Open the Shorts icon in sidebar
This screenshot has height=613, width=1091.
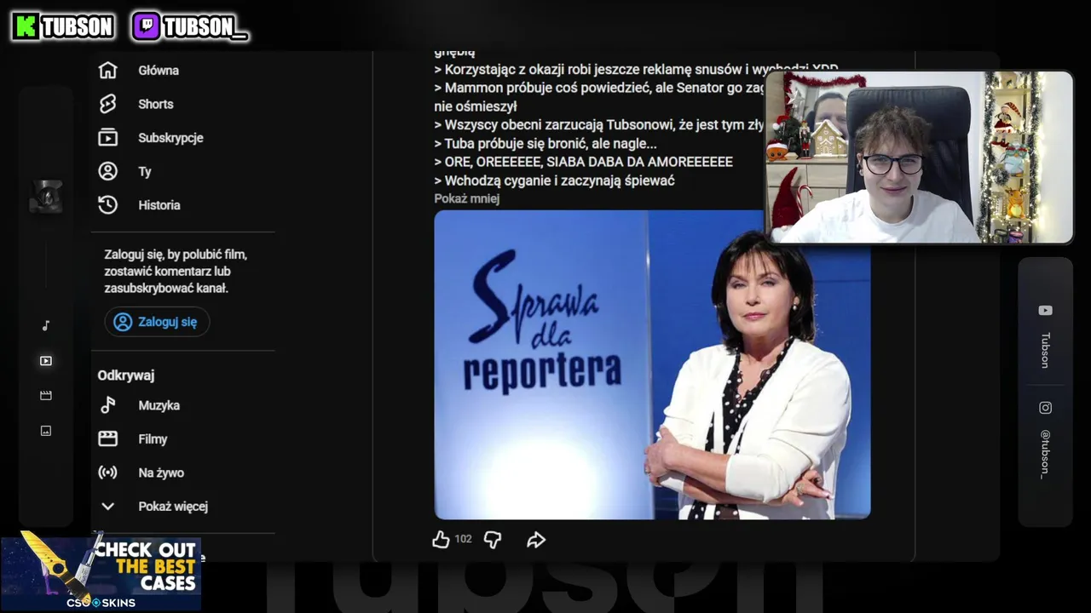tap(107, 104)
